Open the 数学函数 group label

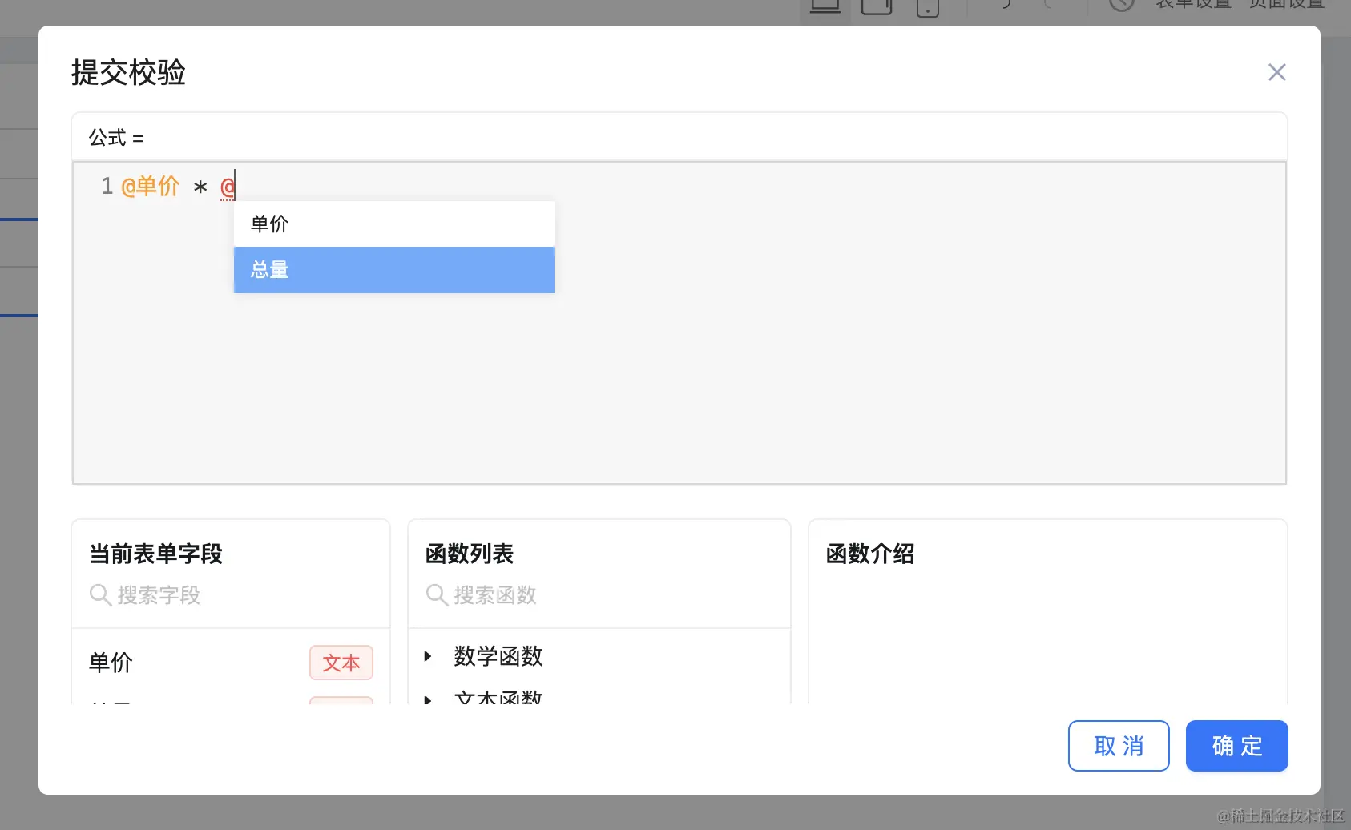coord(498,656)
